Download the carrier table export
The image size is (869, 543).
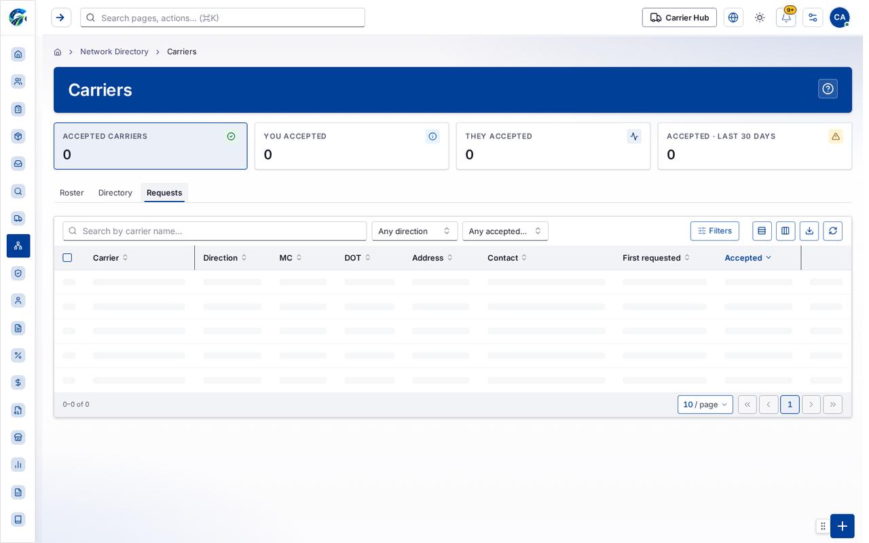[x=809, y=231]
